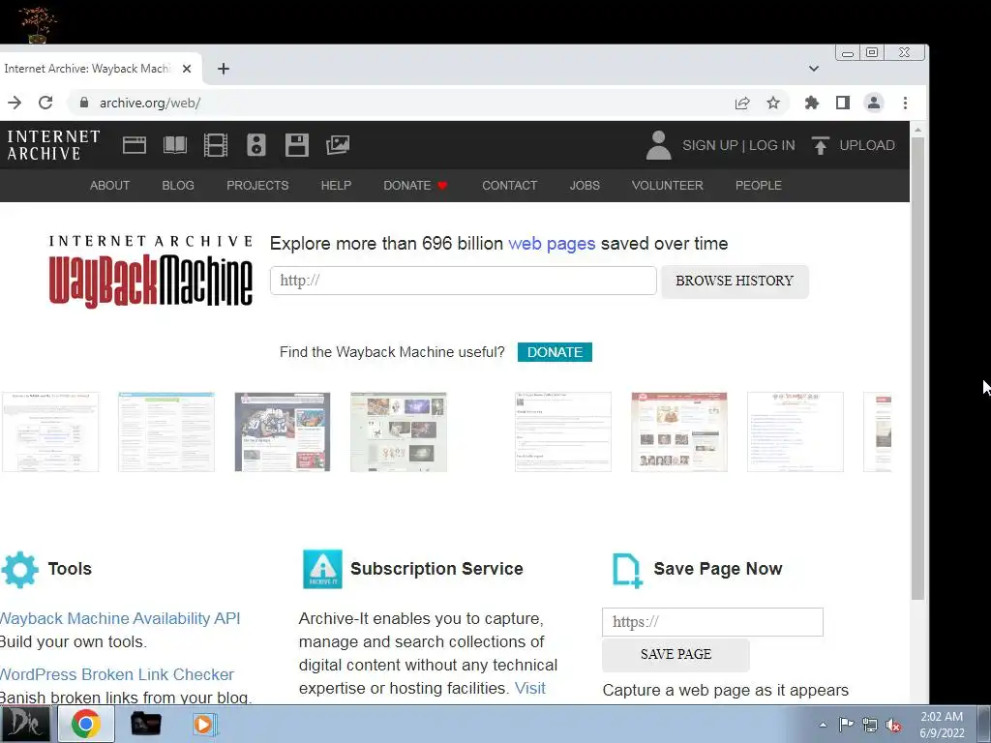Screen dimensions: 991x743
Task: Open media player icon in taskbar
Action: click(203, 724)
